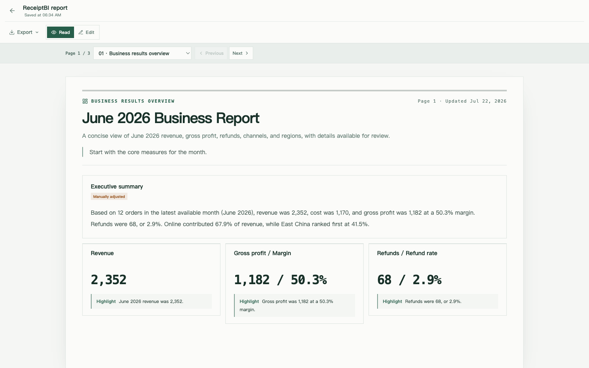The width and height of the screenshot is (589, 368).
Task: Click the highlight 'Refunds were 68, or 2.9%'
Action: pyautogui.click(x=437, y=301)
